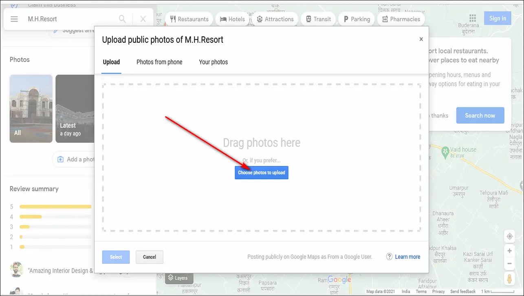Click the Amazing Interior Design review avatar
Image resolution: width=524 pixels, height=296 pixels.
(16, 269)
